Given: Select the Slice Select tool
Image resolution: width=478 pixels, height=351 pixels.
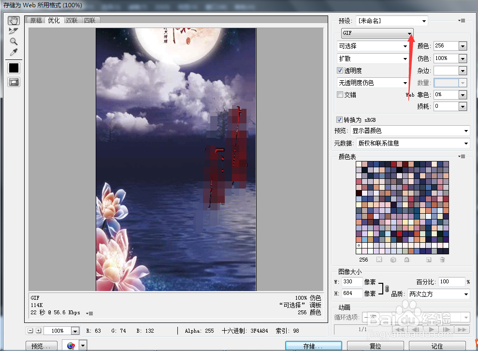Looking at the screenshot, I should click(x=14, y=31).
